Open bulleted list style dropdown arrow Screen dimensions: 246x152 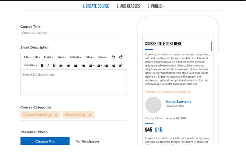pos(94,66)
